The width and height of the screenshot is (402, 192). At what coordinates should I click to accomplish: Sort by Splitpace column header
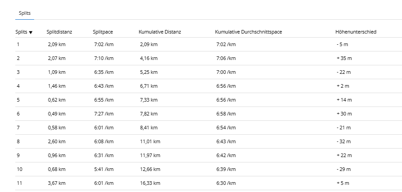[102, 32]
